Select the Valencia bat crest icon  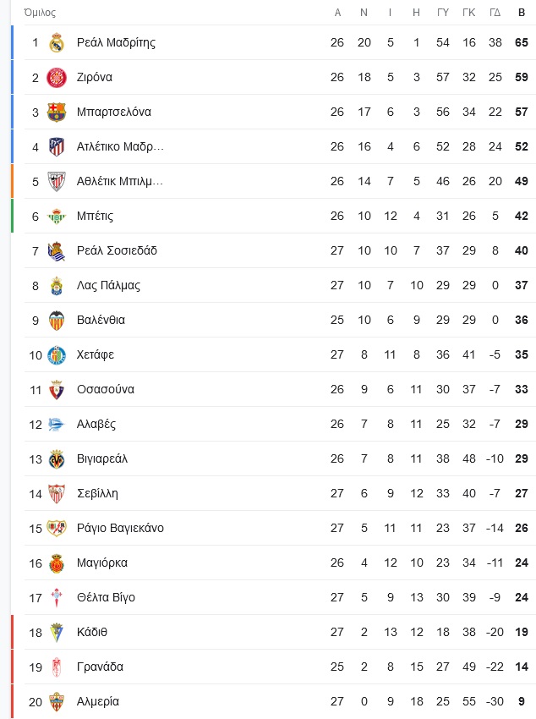(57, 320)
